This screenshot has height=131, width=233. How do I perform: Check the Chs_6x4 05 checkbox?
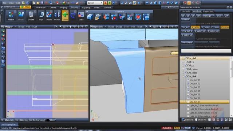coord(188,95)
